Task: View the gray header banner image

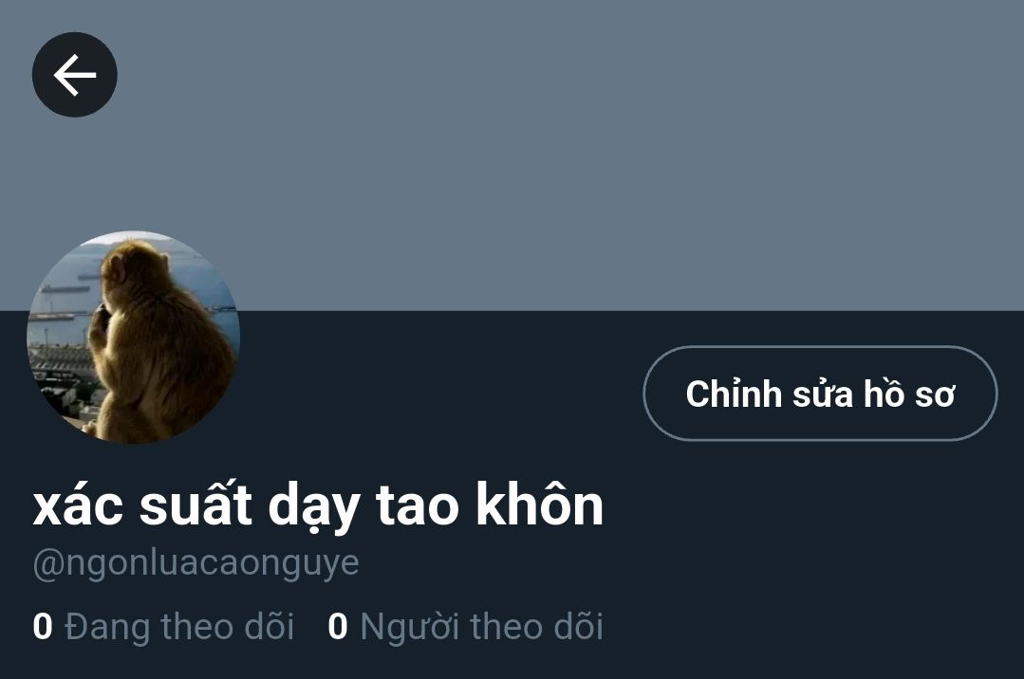Action: (x=512, y=156)
